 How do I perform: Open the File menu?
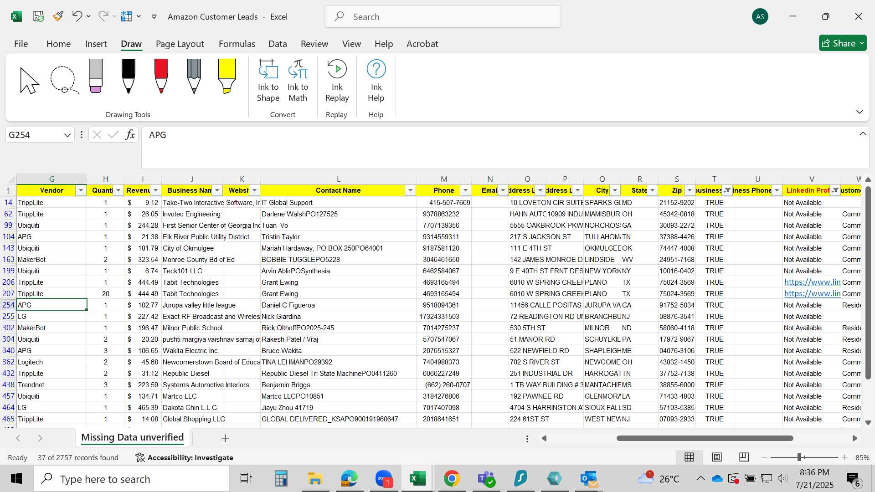coord(21,44)
